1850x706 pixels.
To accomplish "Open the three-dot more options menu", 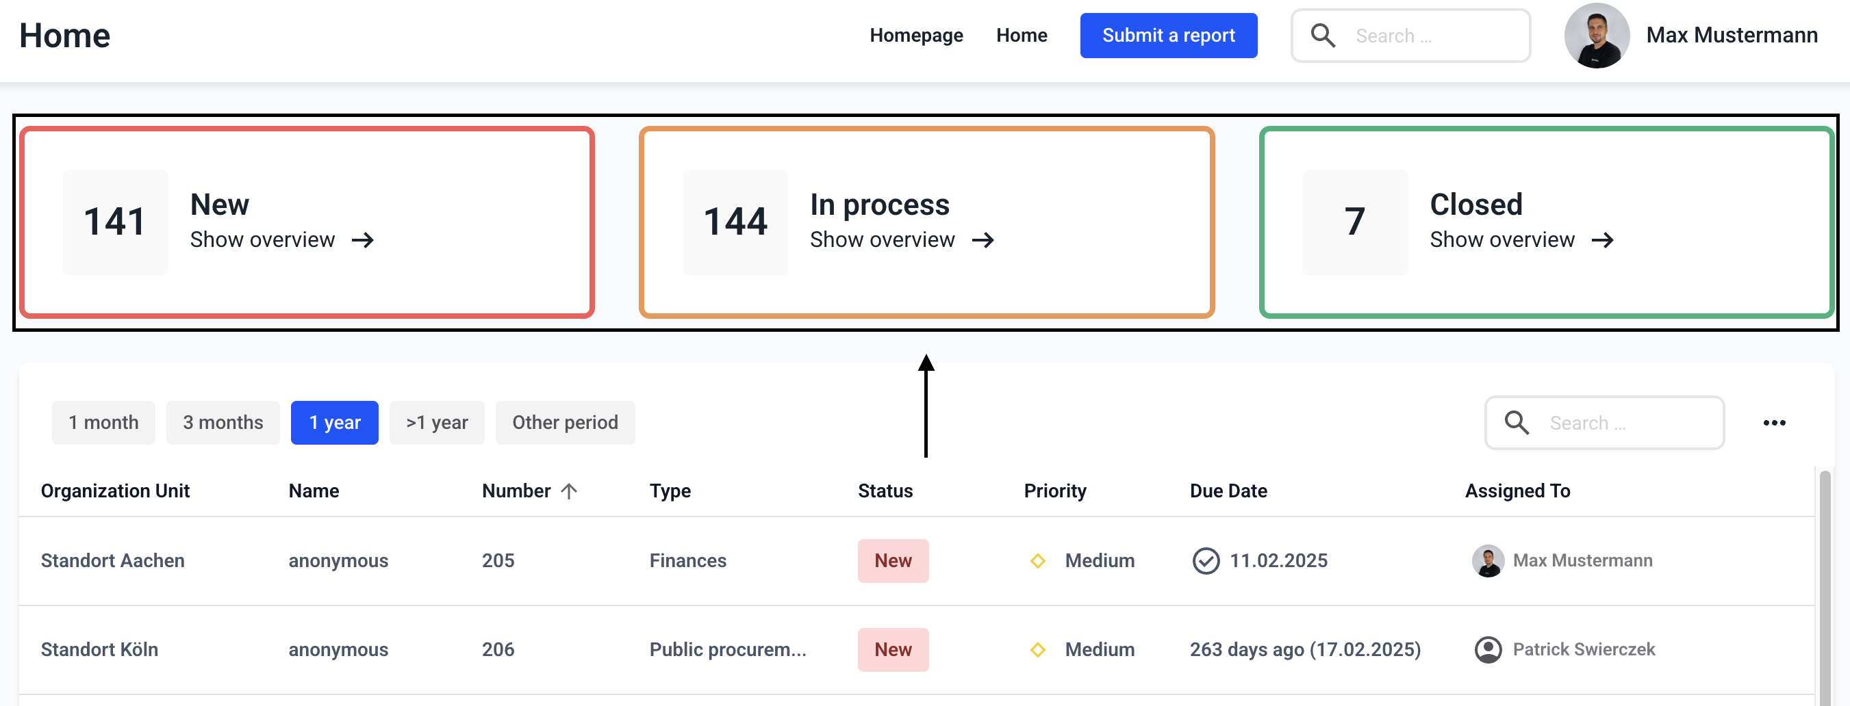I will pyautogui.click(x=1774, y=423).
